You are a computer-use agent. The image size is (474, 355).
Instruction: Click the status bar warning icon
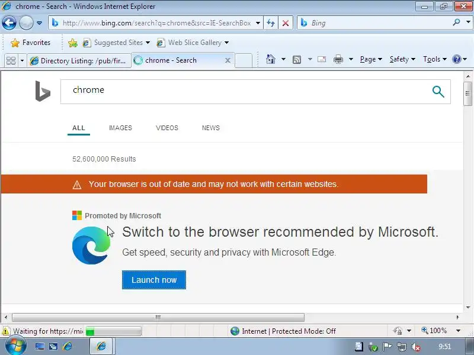coord(6,331)
